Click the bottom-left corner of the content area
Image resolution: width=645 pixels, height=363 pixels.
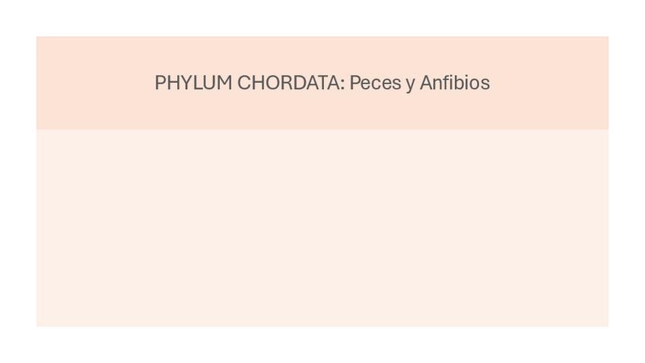39,324
